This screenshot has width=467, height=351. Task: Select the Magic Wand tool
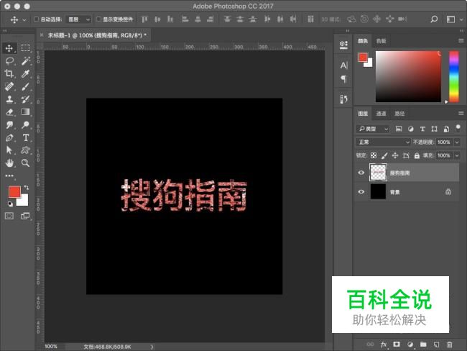(x=26, y=61)
